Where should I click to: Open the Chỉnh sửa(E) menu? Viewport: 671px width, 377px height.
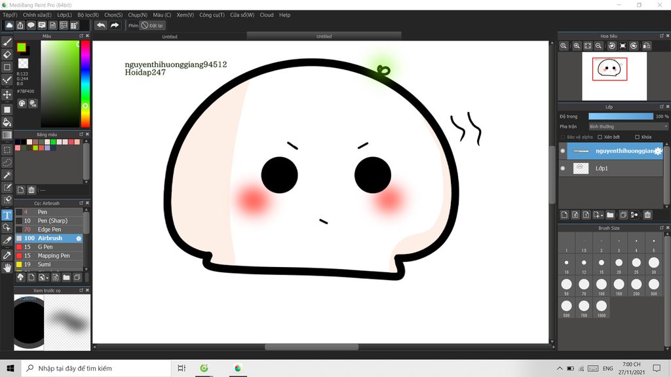pyautogui.click(x=37, y=15)
